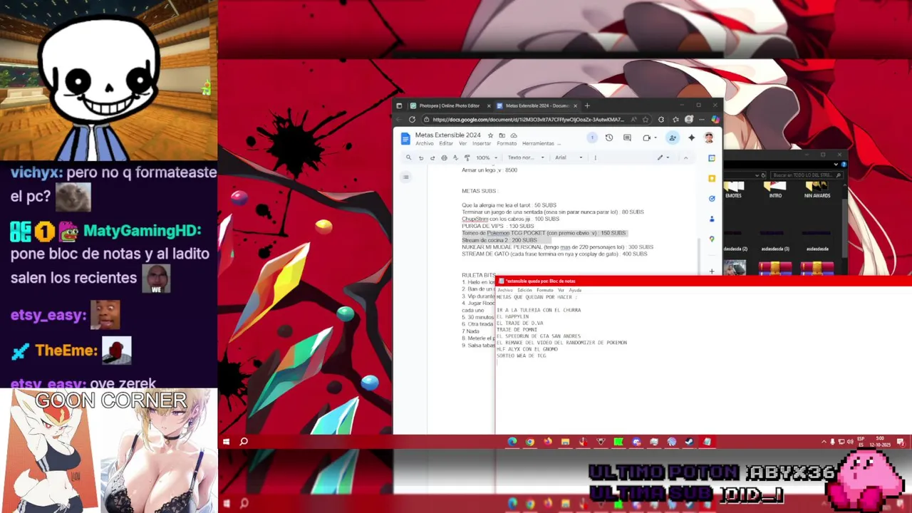
Task: Open Insertar menu in Google Docs
Action: (x=482, y=143)
